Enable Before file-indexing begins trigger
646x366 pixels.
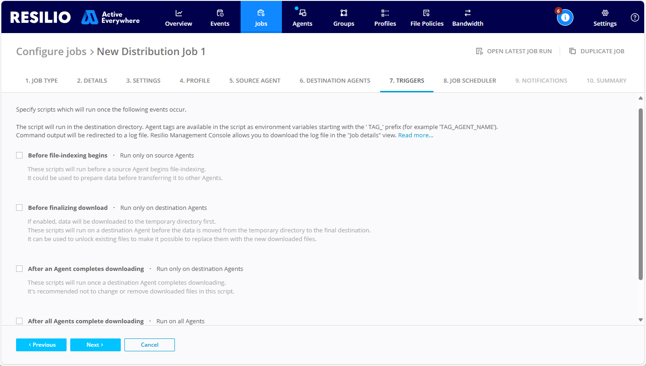[19, 155]
